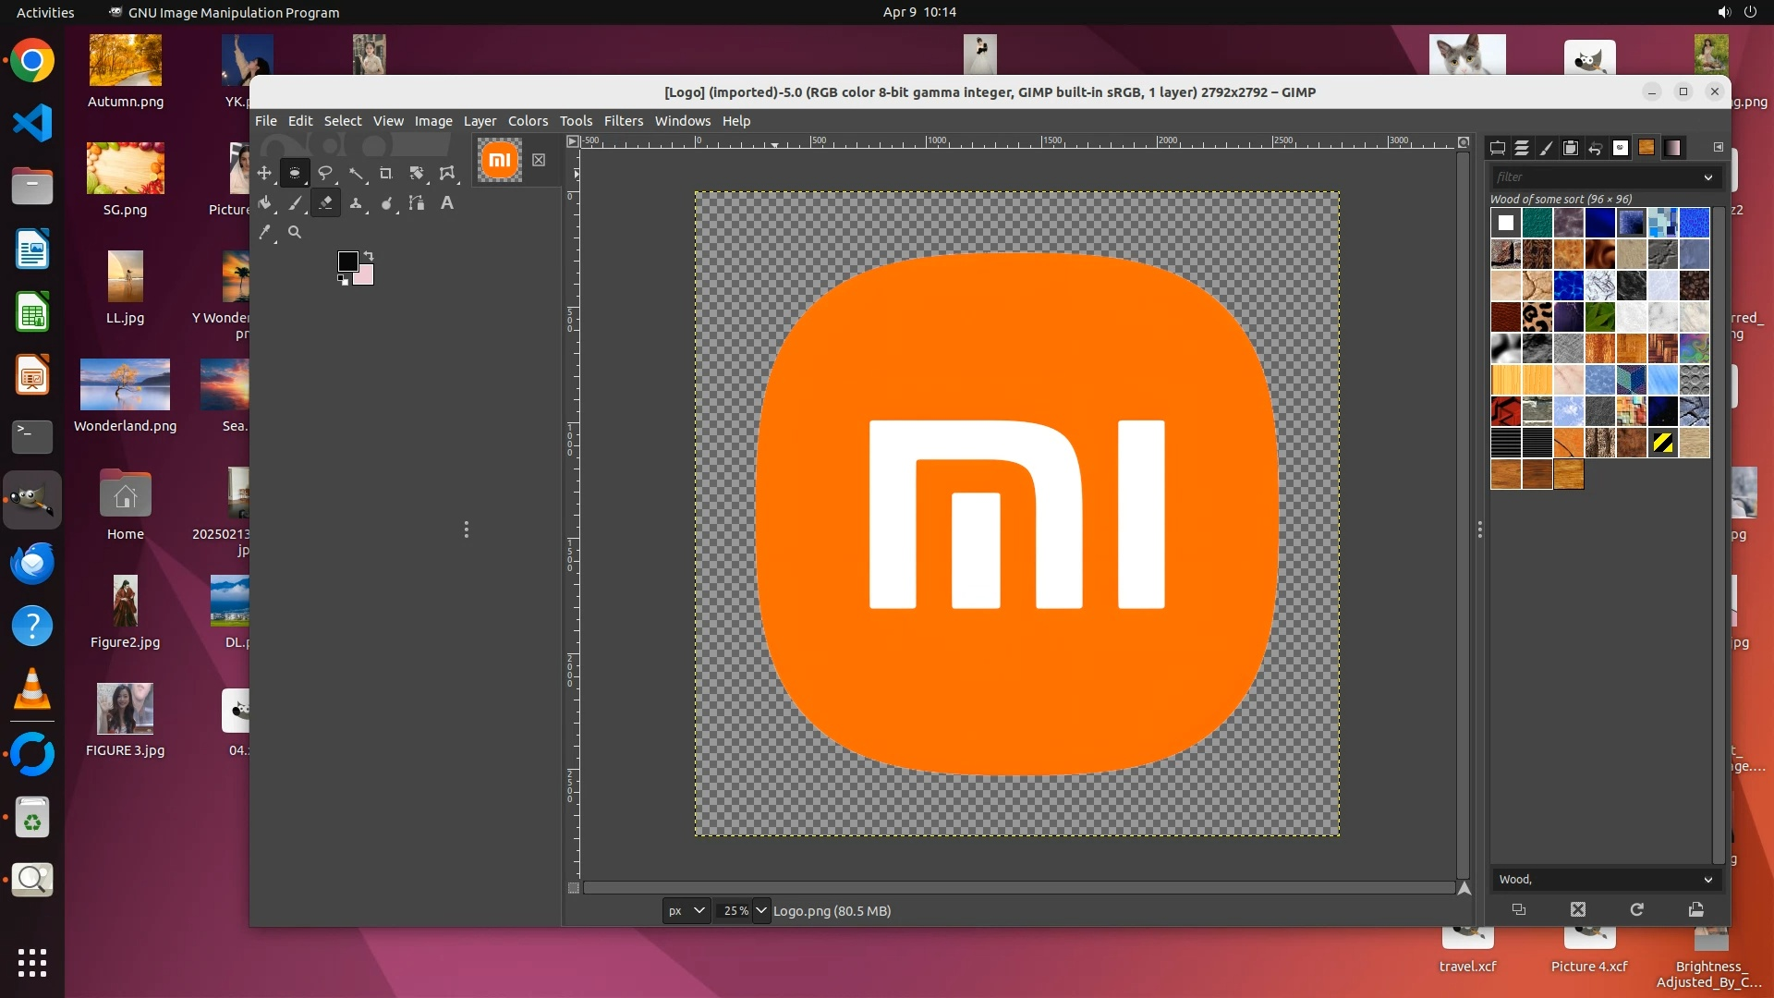The image size is (1774, 998).
Task: Reset colors to default black and white
Action: point(343,281)
